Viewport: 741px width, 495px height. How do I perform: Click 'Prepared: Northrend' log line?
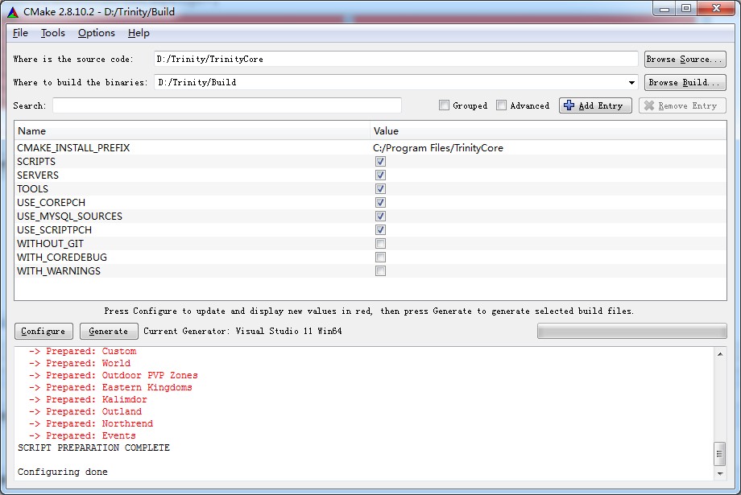point(91,423)
